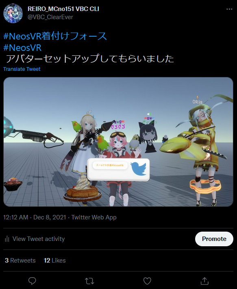237x289 pixels.
Task: Open the three-dot more options menu
Action: (x=229, y=9)
